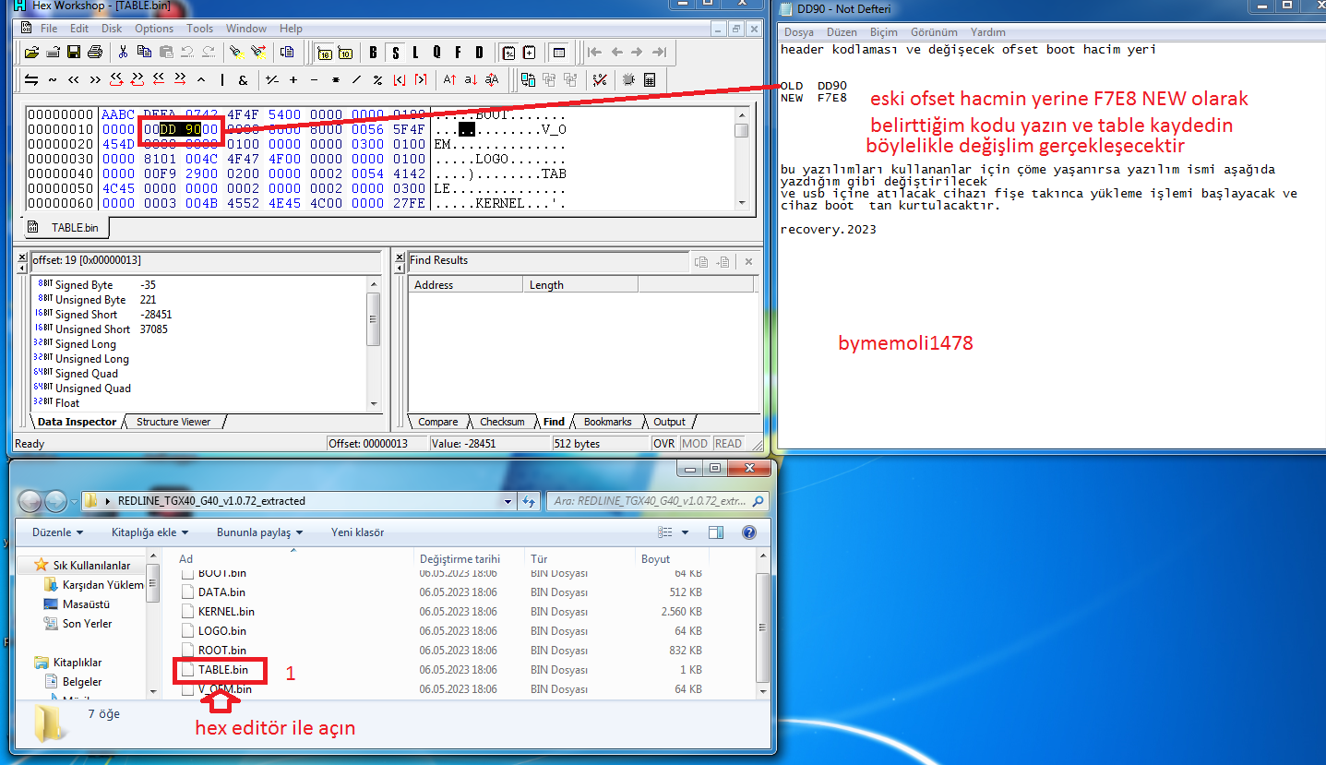Convert selection to lower case icon

[471, 79]
